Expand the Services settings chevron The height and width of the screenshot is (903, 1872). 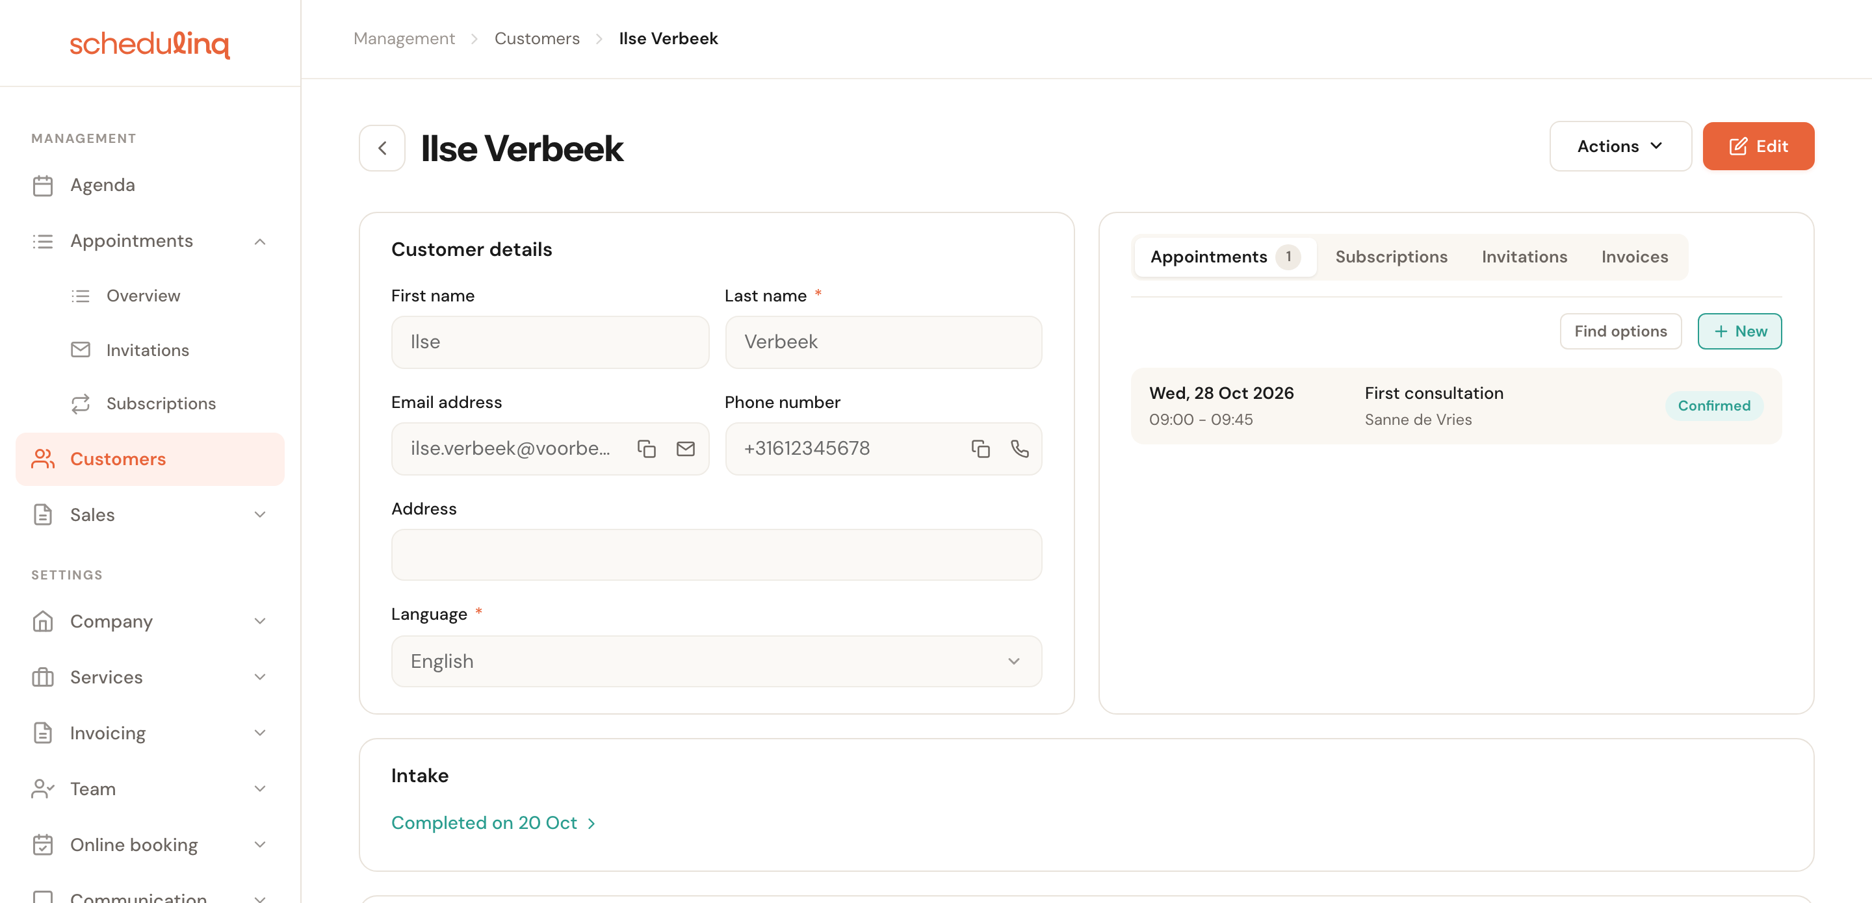point(260,677)
